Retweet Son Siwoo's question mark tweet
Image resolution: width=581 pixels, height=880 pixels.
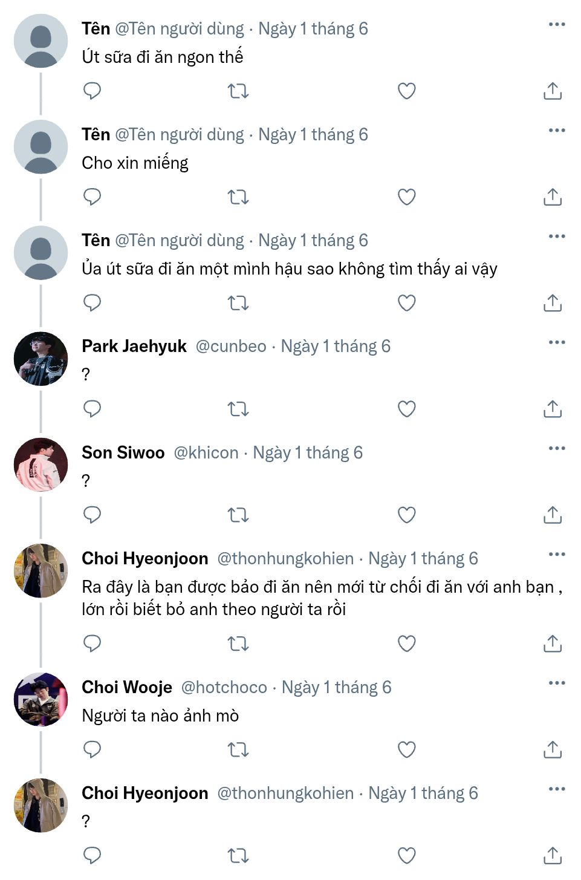click(x=238, y=515)
